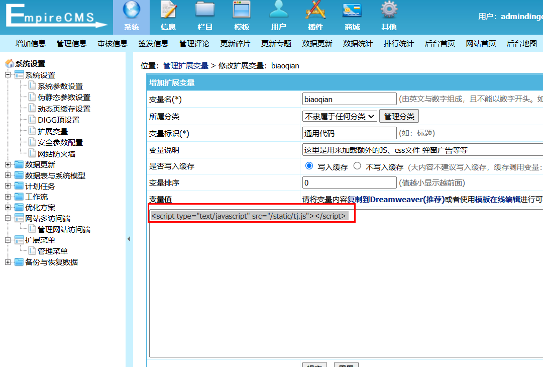This screenshot has height=367, width=543.
Task: Open the 系统 globe icon in header
Action: coord(132,11)
